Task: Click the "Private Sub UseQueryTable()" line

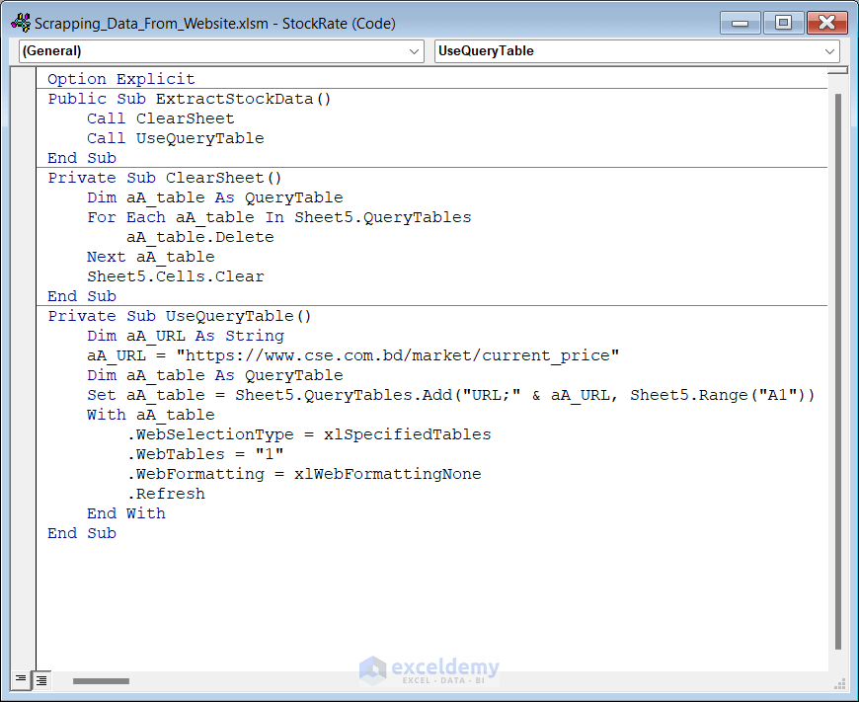Action: (180, 316)
